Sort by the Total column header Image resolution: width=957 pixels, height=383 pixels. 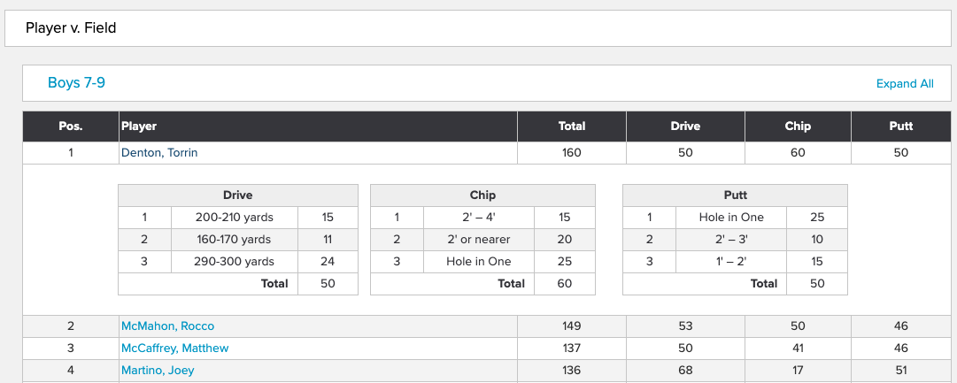coord(572,126)
